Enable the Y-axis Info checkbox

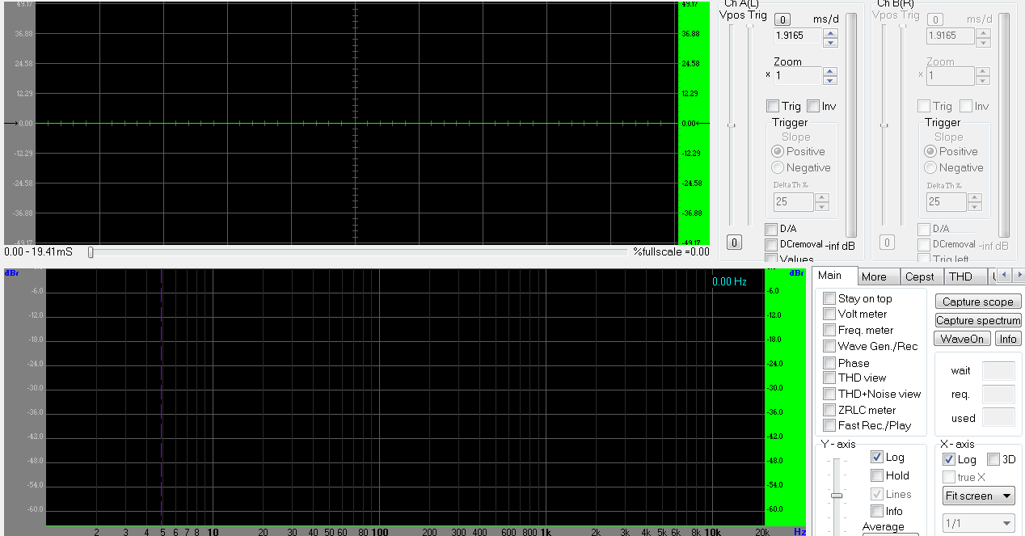877,511
